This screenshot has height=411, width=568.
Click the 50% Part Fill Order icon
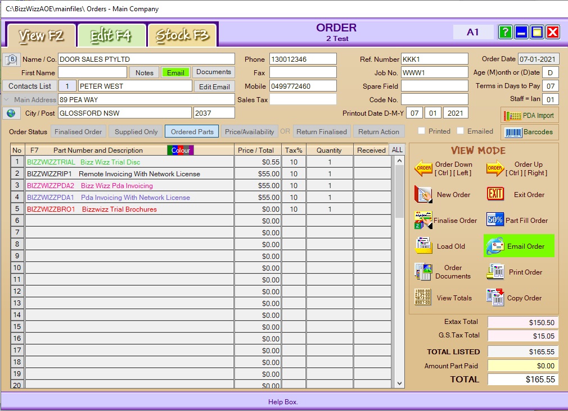(495, 220)
